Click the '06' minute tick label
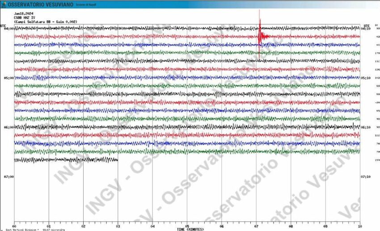 [221, 227]
